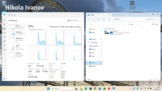
Task: Click the taskbar Search box
Action: [63, 88]
